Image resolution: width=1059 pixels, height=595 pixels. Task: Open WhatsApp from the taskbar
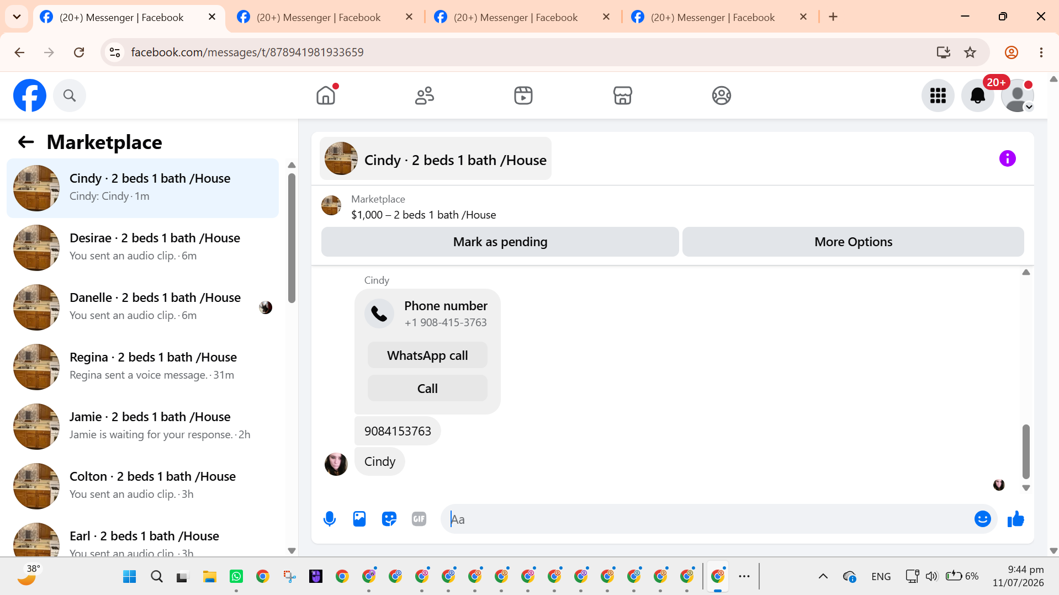pos(236,577)
